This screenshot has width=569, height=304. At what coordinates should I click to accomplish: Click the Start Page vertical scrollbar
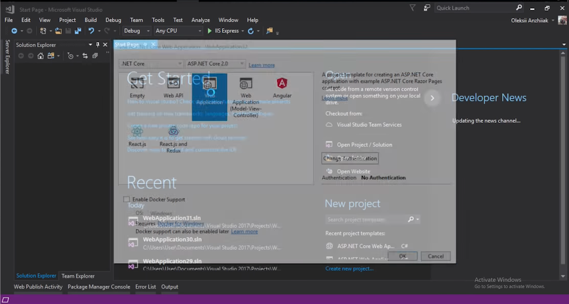(x=563, y=164)
